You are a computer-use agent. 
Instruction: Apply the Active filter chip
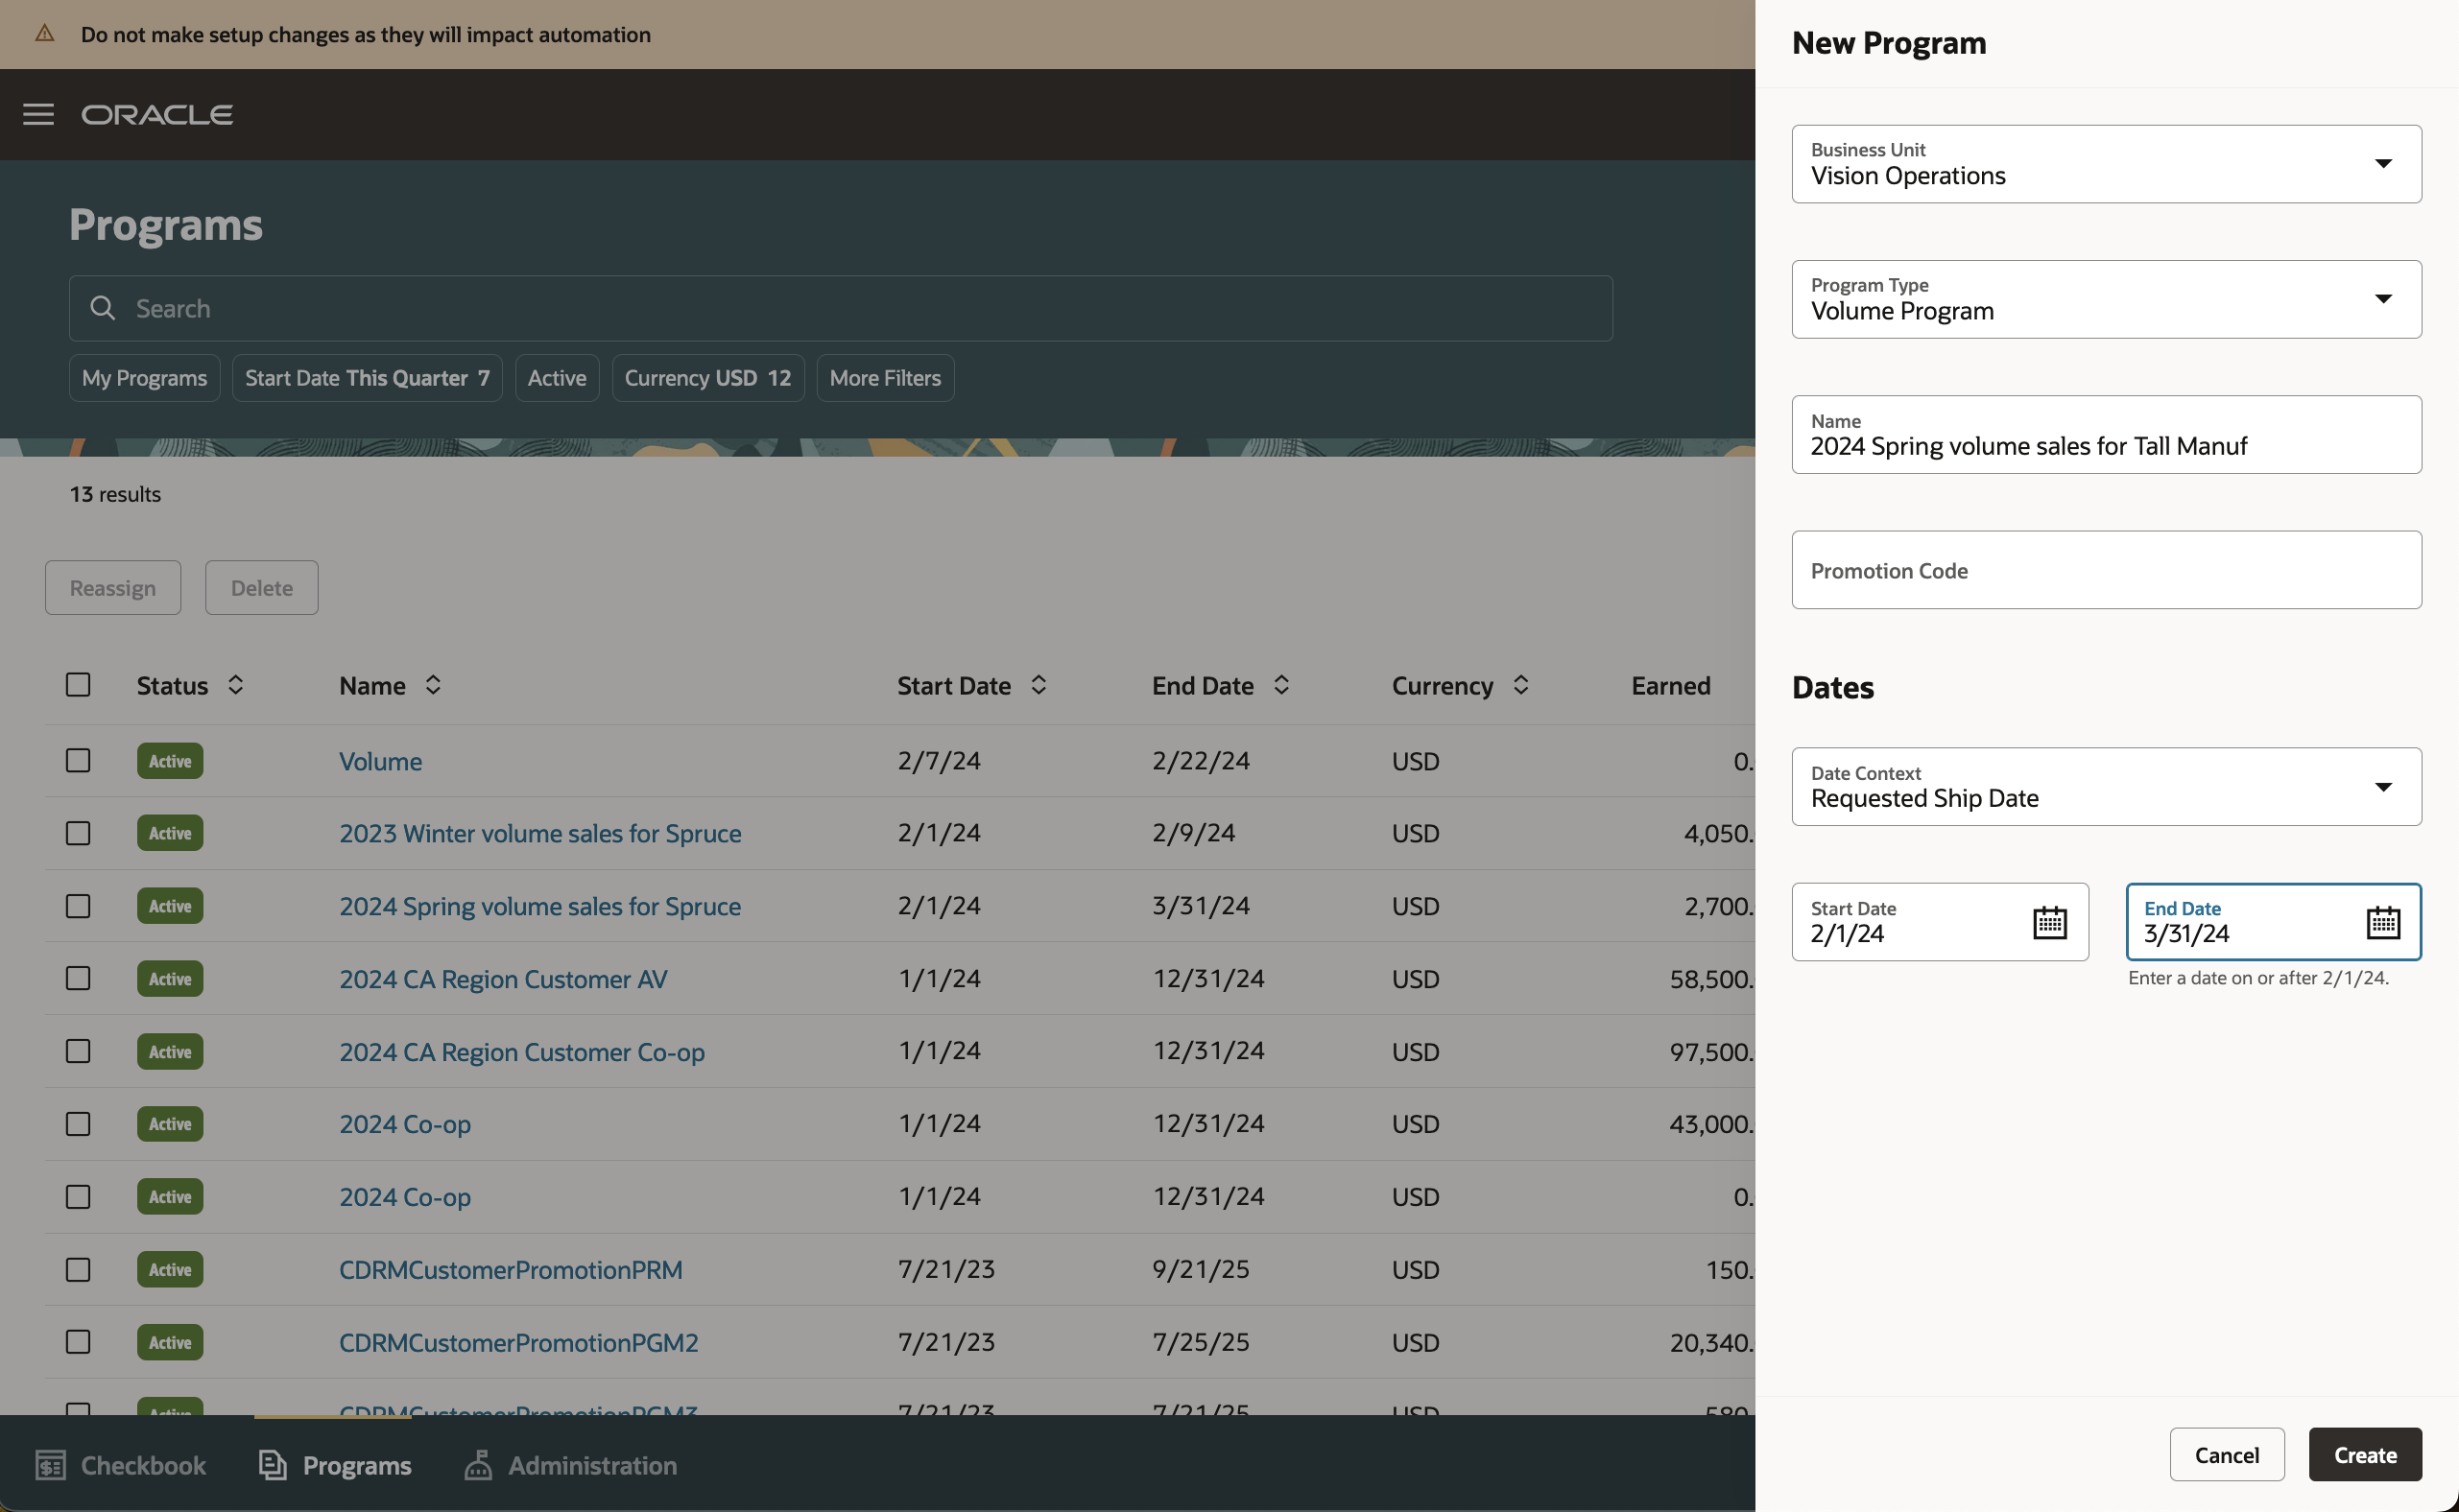(557, 377)
